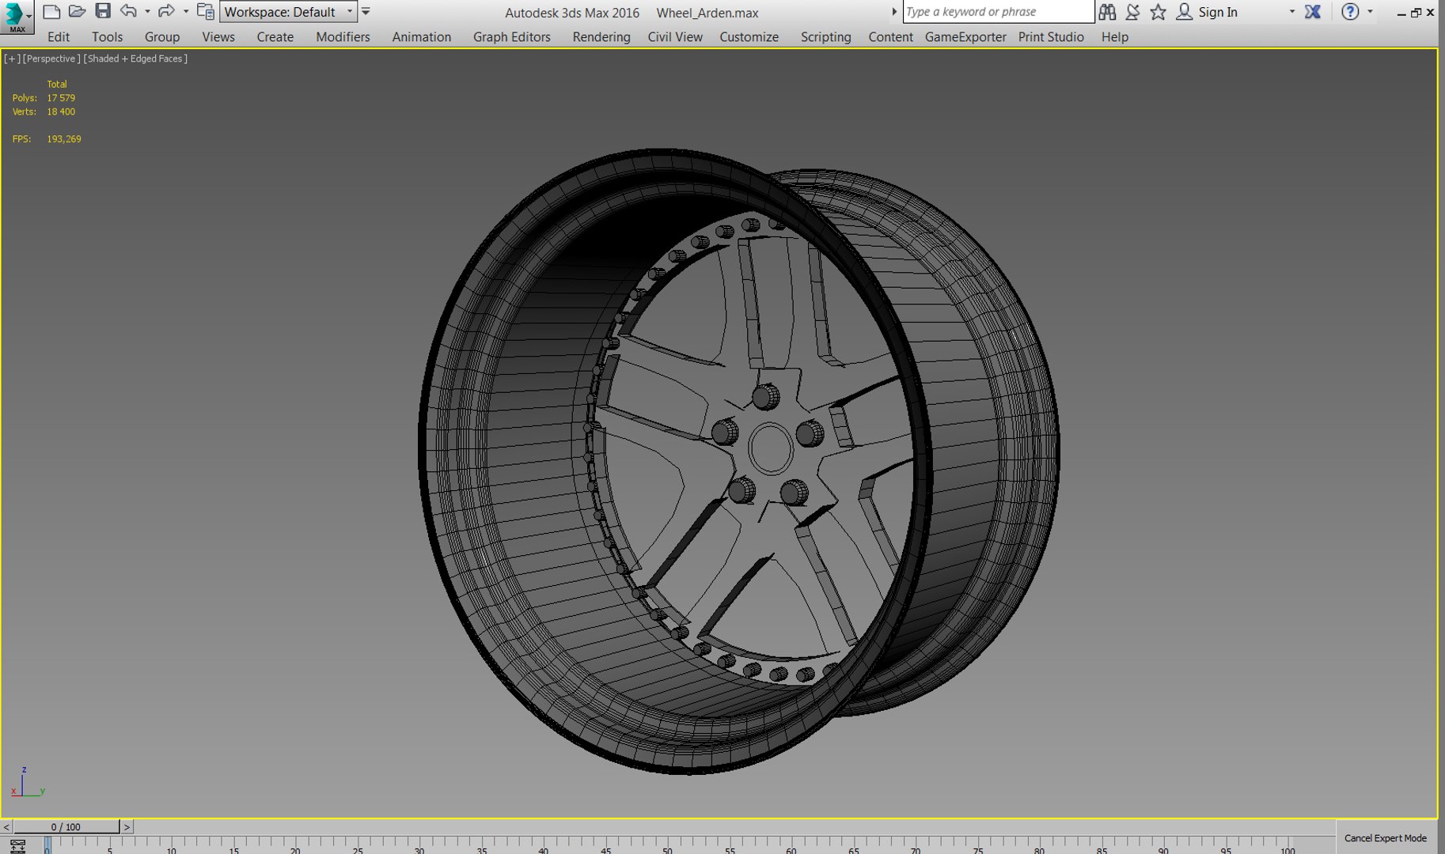Expand Quick Access Toolbar customize arrow
Image resolution: width=1445 pixels, height=854 pixels.
(x=366, y=12)
